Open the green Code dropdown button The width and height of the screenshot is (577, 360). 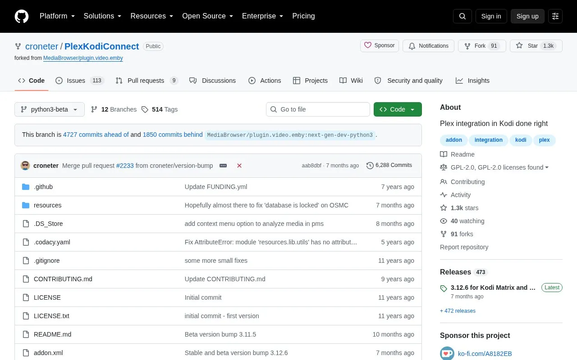tap(398, 109)
